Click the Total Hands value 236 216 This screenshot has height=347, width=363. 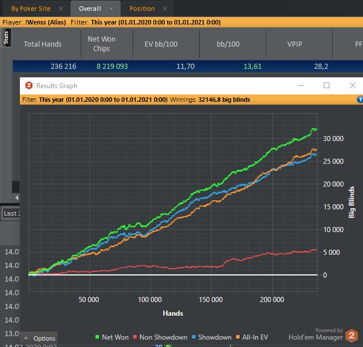click(63, 67)
